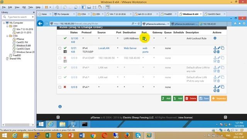Toggle VMware library sidebar view icon
The height and width of the screenshot is (139, 247).
[84, 7]
